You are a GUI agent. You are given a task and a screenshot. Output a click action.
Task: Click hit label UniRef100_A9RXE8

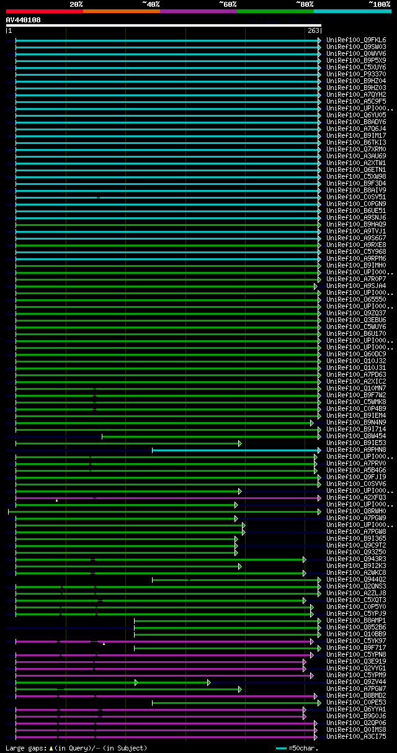tap(357, 245)
